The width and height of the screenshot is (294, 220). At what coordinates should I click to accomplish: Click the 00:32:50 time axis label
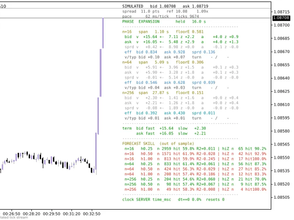click(92, 214)
